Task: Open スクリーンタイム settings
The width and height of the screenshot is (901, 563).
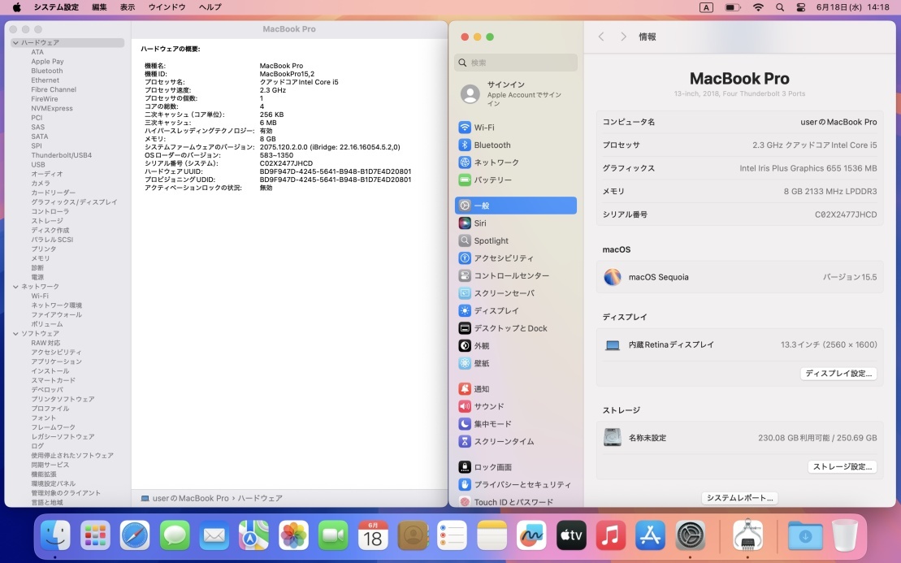Action: tap(504, 441)
